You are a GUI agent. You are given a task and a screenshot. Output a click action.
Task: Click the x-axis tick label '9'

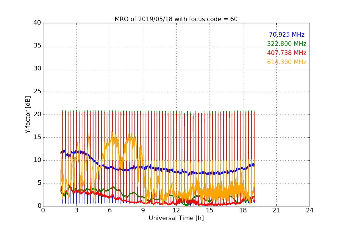(x=143, y=210)
